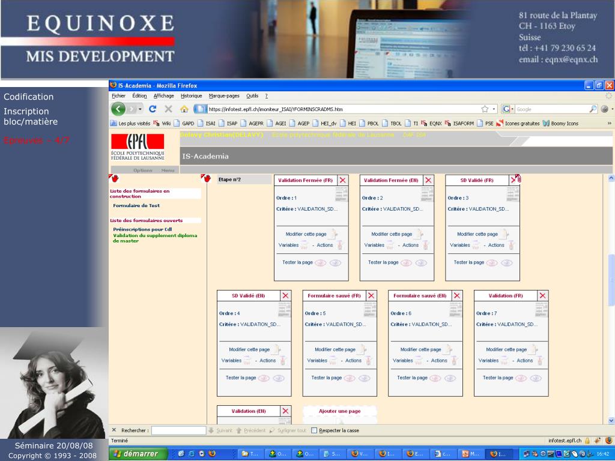
Task: Open Préinscriptions pour CdI form
Action: click(x=142, y=229)
